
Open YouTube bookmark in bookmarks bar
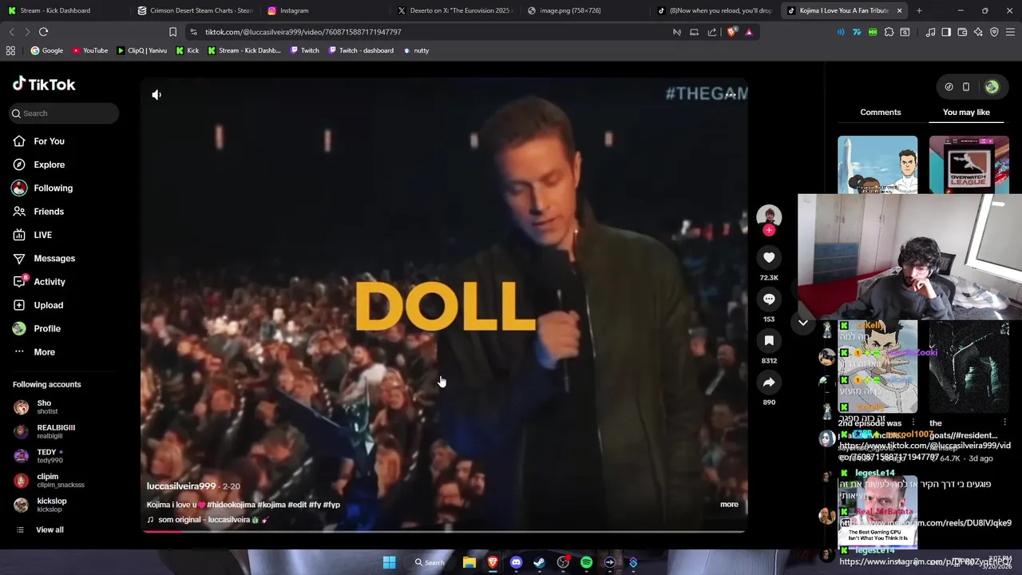click(90, 50)
